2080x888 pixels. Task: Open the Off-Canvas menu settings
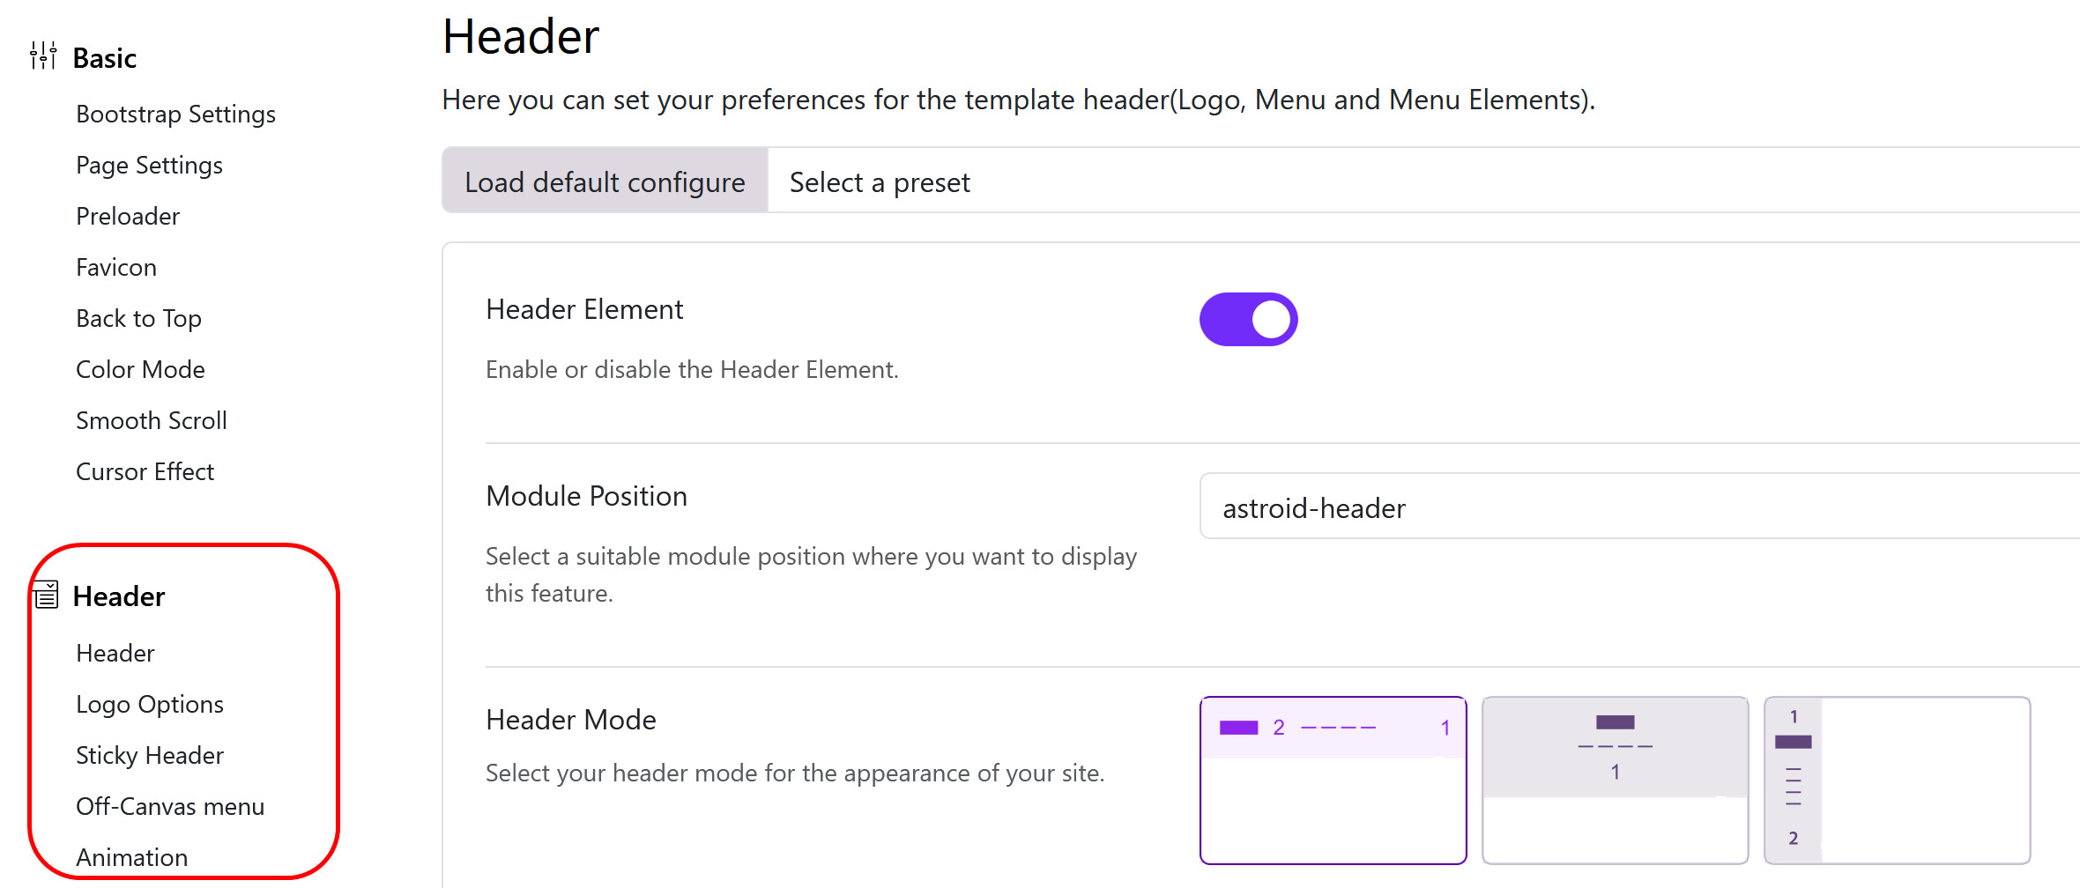[x=170, y=806]
